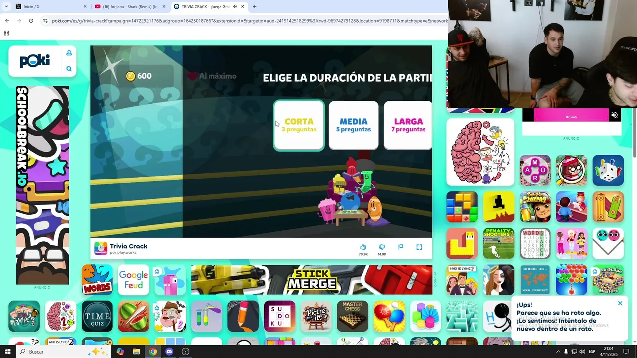Open the Master Chess game icon

click(352, 316)
